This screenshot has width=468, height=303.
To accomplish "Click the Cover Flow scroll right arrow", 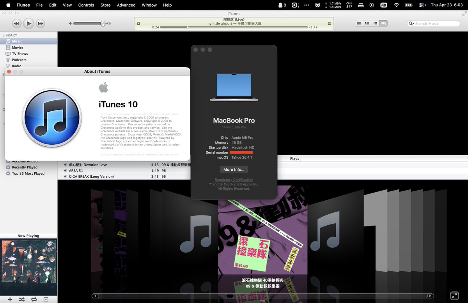I will click(431, 296).
